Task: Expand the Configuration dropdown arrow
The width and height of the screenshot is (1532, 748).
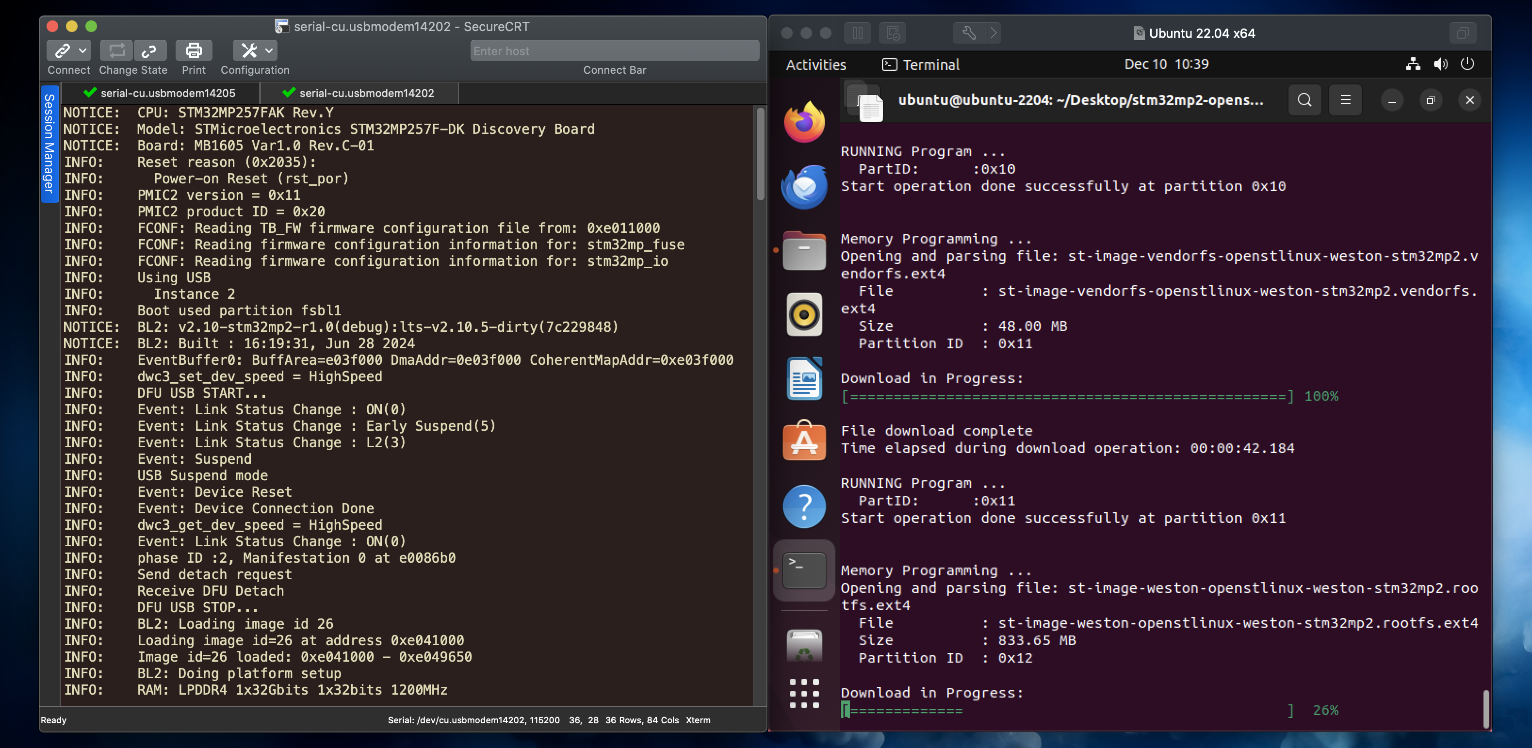Action: (x=269, y=50)
